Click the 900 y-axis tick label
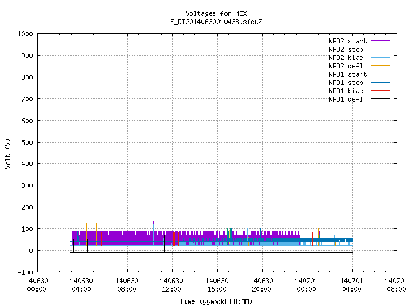409x307 pixels. [x=27, y=56]
